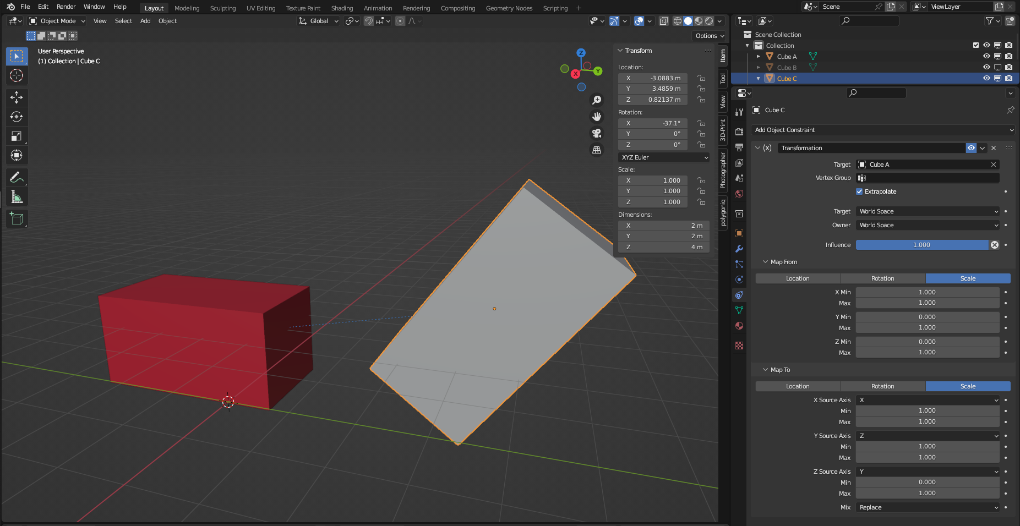Select the Cursor tool in toolbar
The image size is (1020, 526).
(17, 75)
